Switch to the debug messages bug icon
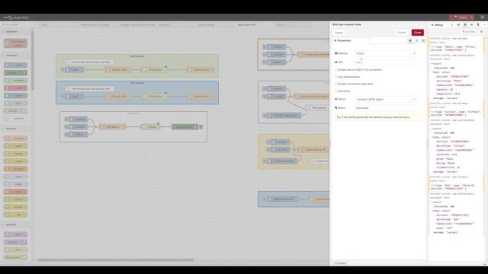Viewport: 488px width, 274px height. (465, 24)
